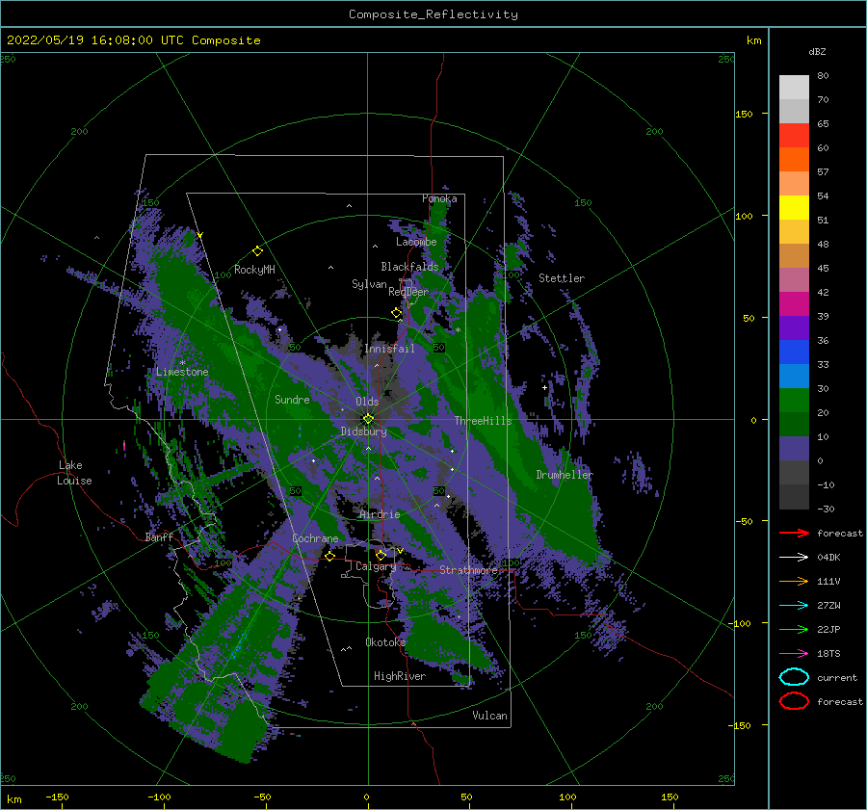
Task: Click the yellow diamond marker under RedDeer
Action: click(x=397, y=313)
